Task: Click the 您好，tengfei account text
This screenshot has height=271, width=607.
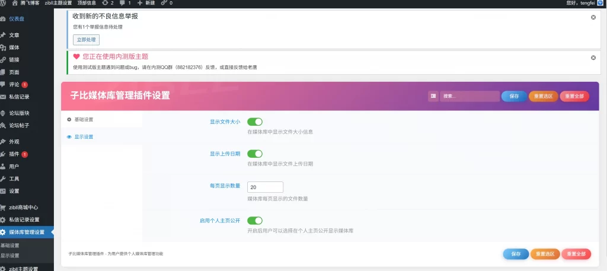Action: [581, 3]
